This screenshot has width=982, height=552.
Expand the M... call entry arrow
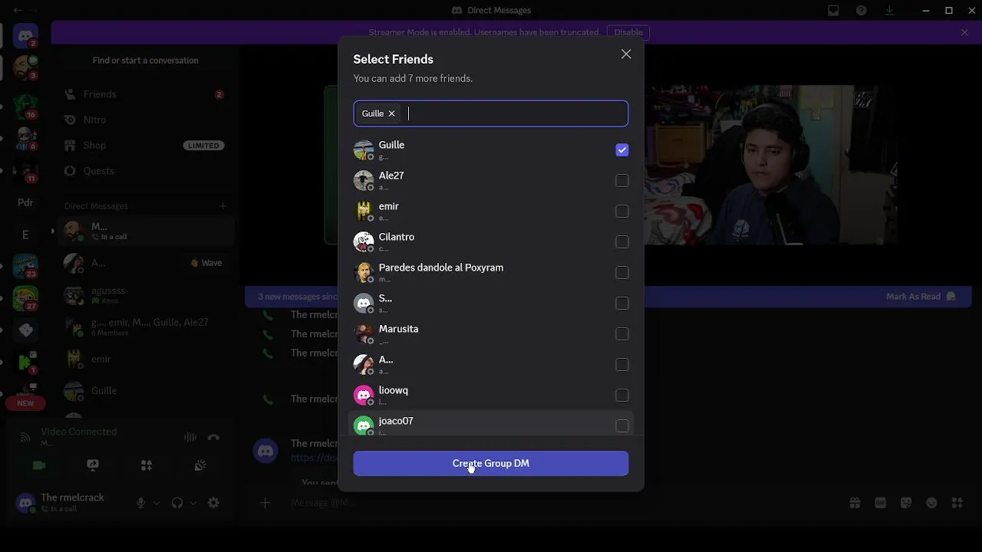(53, 231)
